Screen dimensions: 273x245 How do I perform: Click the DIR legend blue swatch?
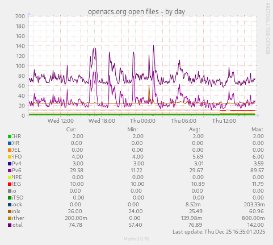[10, 143]
